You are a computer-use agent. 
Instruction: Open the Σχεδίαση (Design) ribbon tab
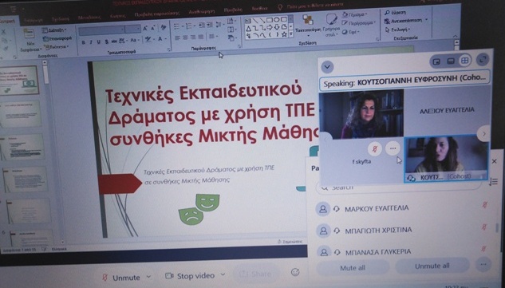pyautogui.click(x=60, y=18)
